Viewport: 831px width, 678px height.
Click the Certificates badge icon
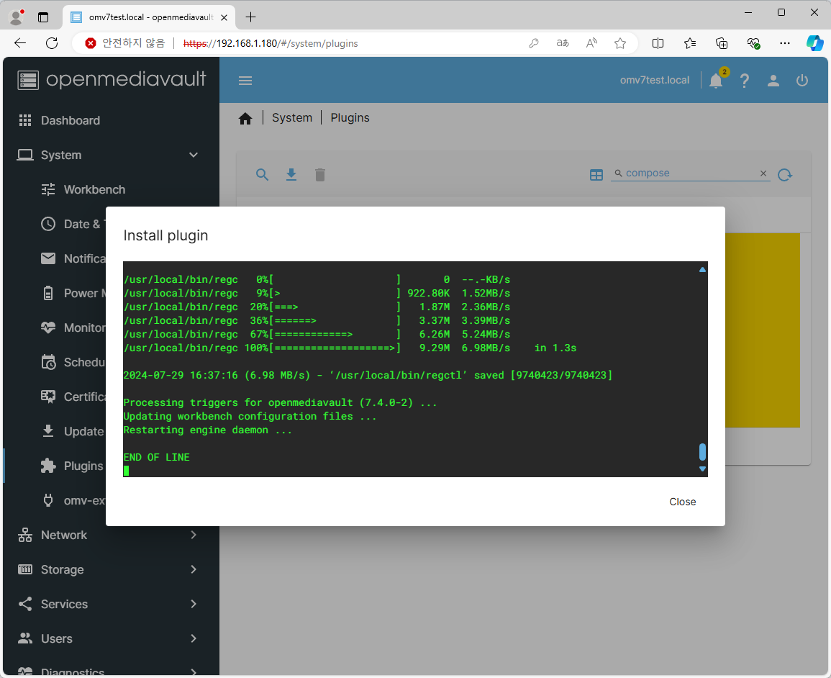[x=48, y=397]
